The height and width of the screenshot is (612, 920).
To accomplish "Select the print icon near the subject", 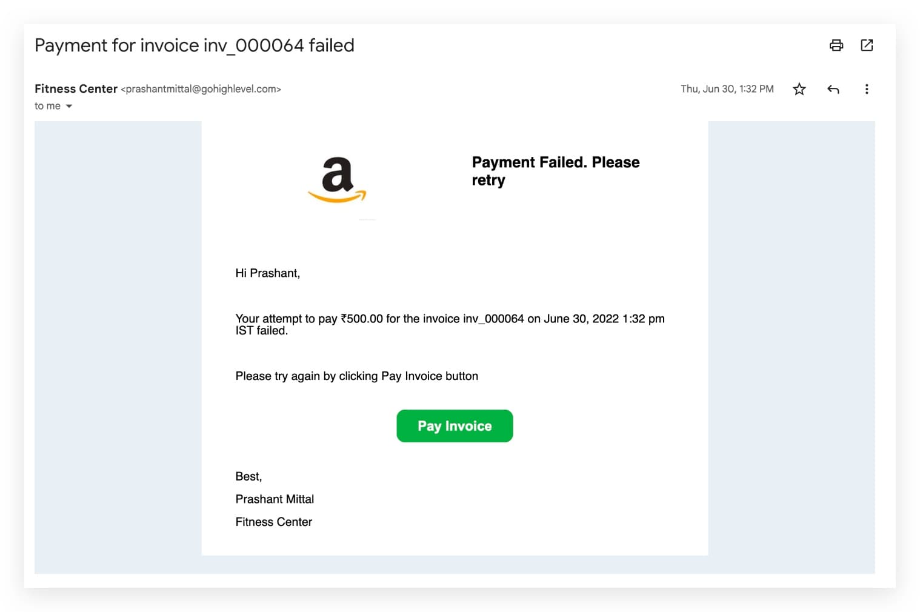I will [x=836, y=45].
